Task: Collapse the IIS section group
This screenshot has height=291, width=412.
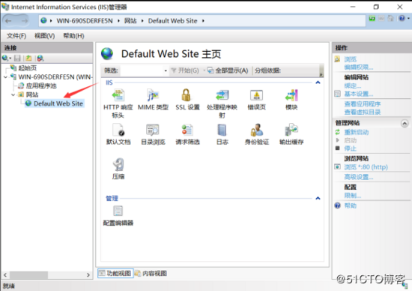Action: [318, 82]
